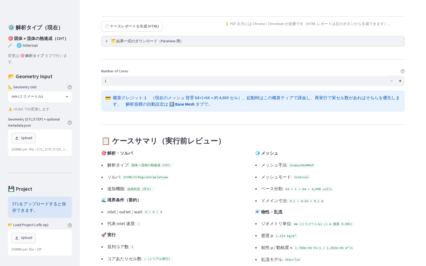Image resolution: width=426 pixels, height=266 pixels.
Task: Click the 64 × 1 × 64 = 4,096 cells value
Action: (309, 189)
